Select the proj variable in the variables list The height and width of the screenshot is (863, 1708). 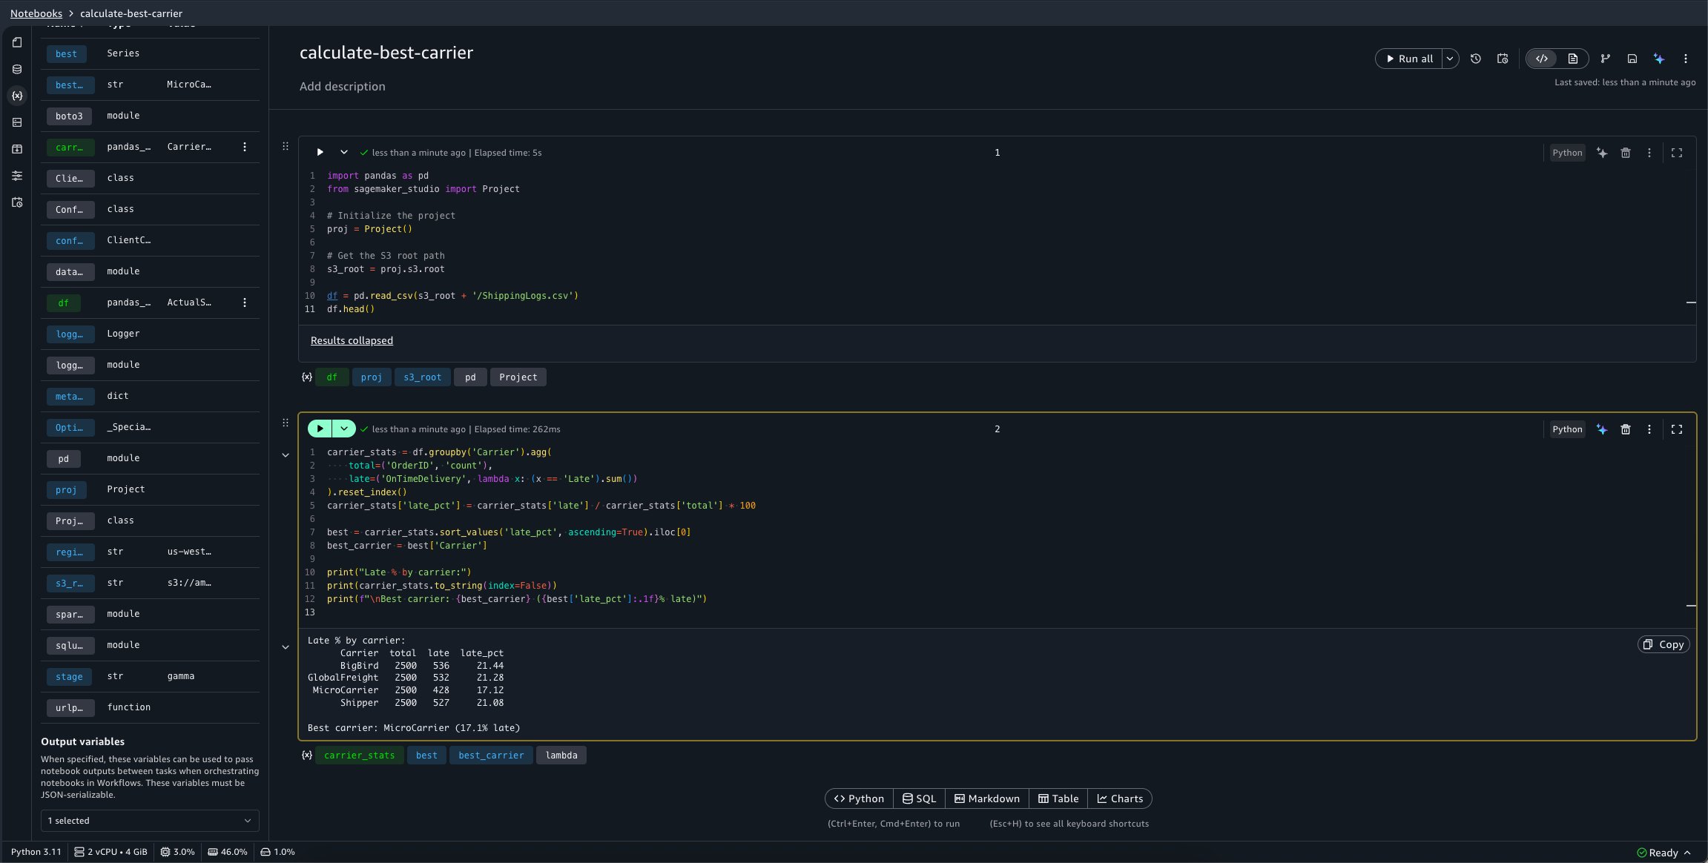pos(66,489)
